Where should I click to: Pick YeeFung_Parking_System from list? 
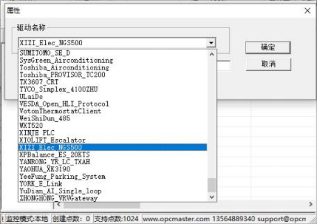pyautogui.click(x=112, y=177)
